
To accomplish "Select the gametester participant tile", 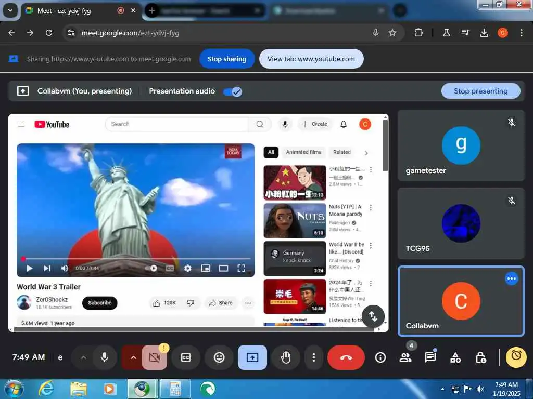I will [x=461, y=145].
